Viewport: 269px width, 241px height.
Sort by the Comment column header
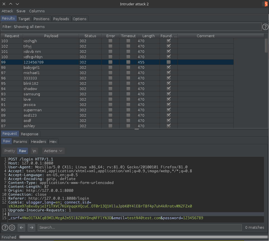(205, 36)
